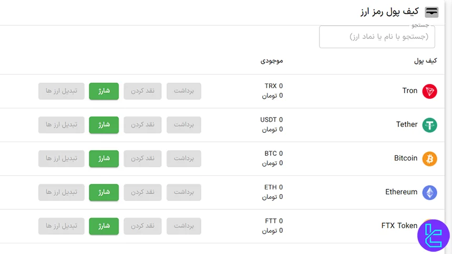The width and height of the screenshot is (452, 254).
Task: Click withdraw button in Ethereum row
Action: coord(184,192)
